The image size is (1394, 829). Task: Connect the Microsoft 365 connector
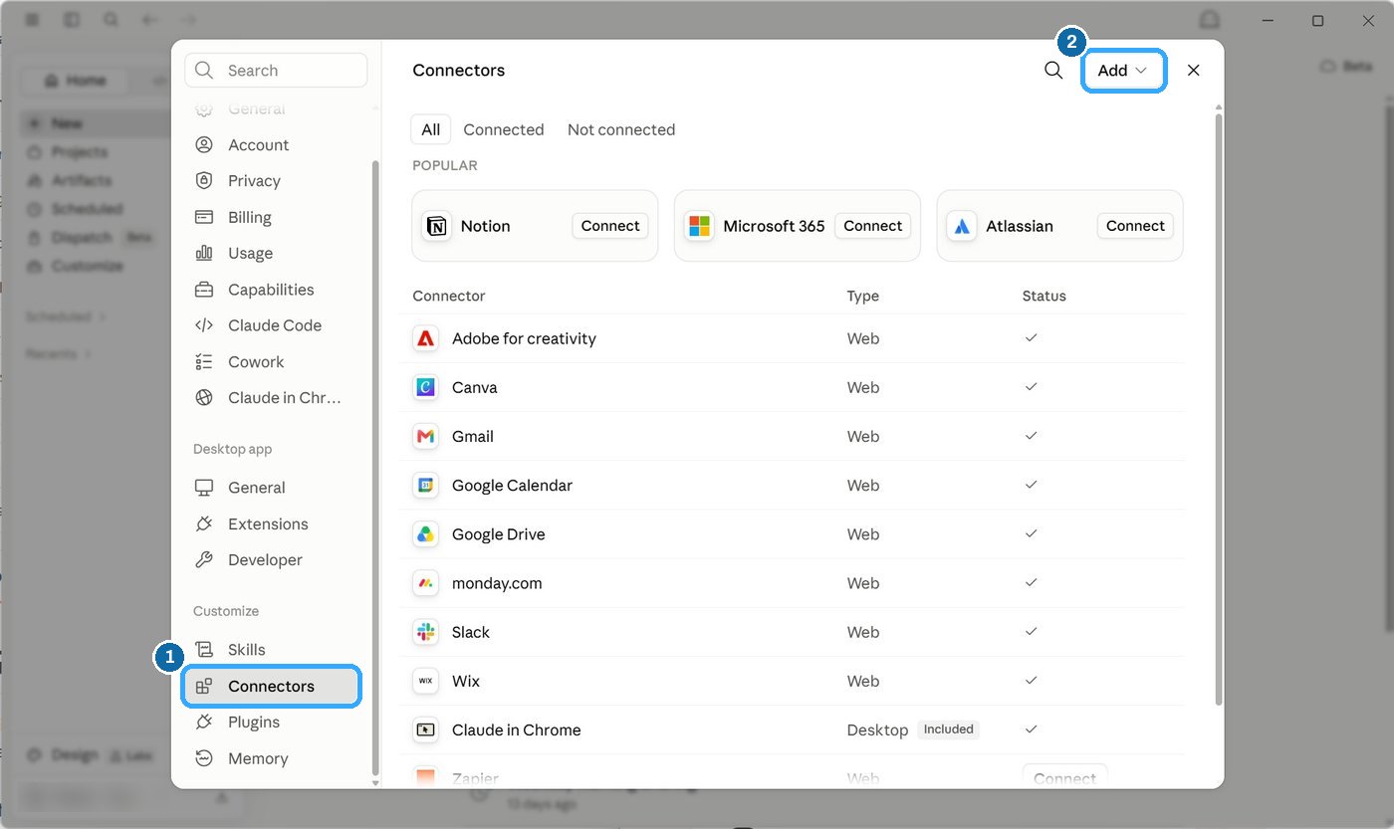pos(873,226)
